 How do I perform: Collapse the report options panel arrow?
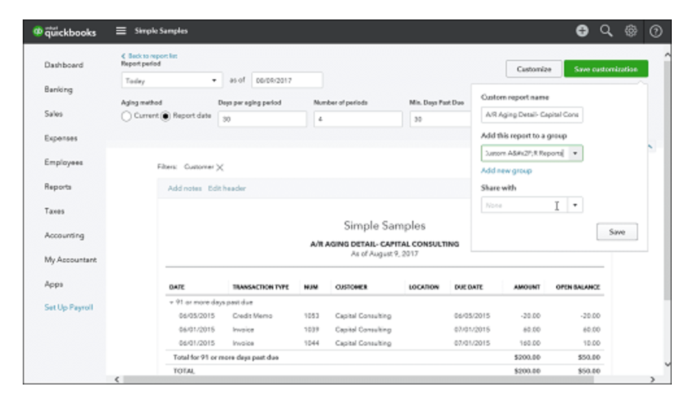(x=650, y=147)
